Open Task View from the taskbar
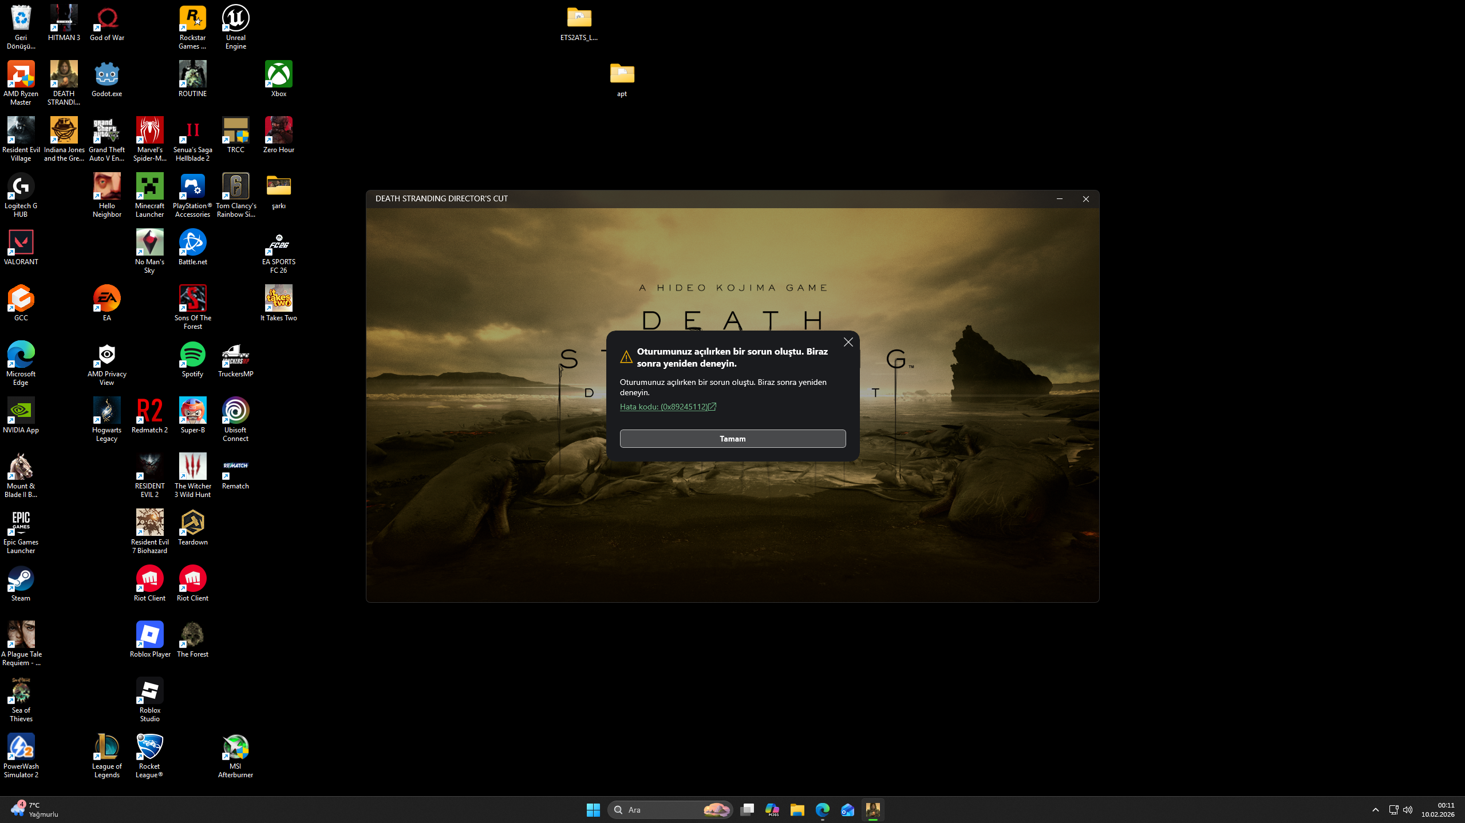This screenshot has width=1465, height=823. (747, 810)
